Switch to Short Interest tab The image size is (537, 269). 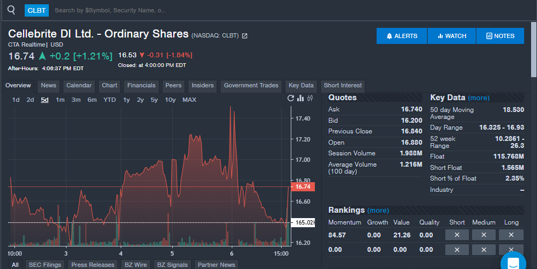tap(342, 86)
